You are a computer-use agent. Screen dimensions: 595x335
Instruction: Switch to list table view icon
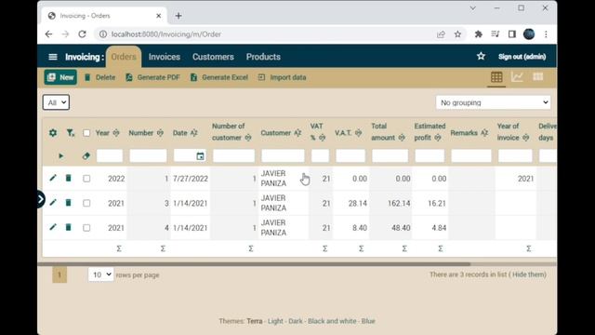pyautogui.click(x=496, y=77)
